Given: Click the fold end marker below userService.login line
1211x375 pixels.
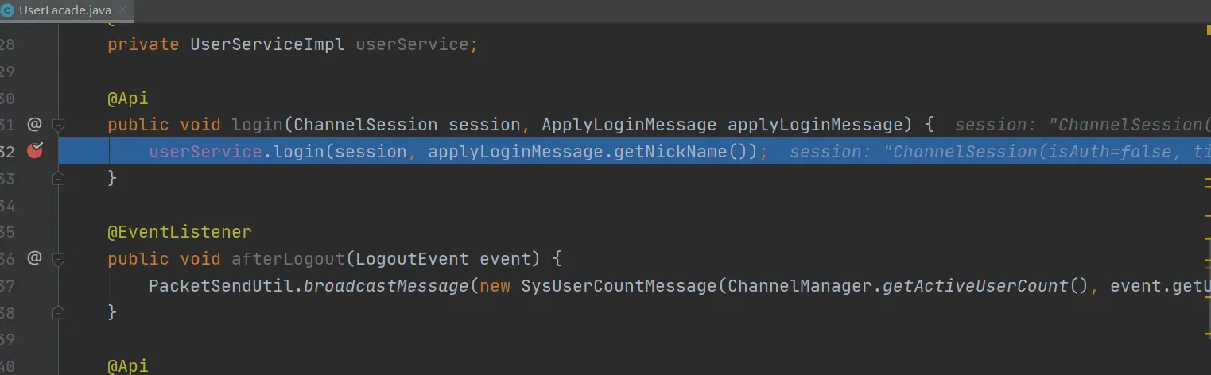Looking at the screenshot, I should point(57,179).
